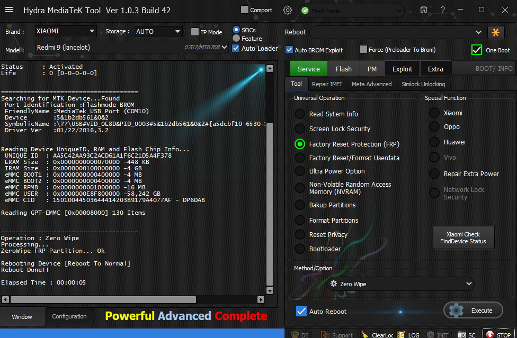Select Oppo special function
The image size is (517, 338).
pyautogui.click(x=434, y=127)
